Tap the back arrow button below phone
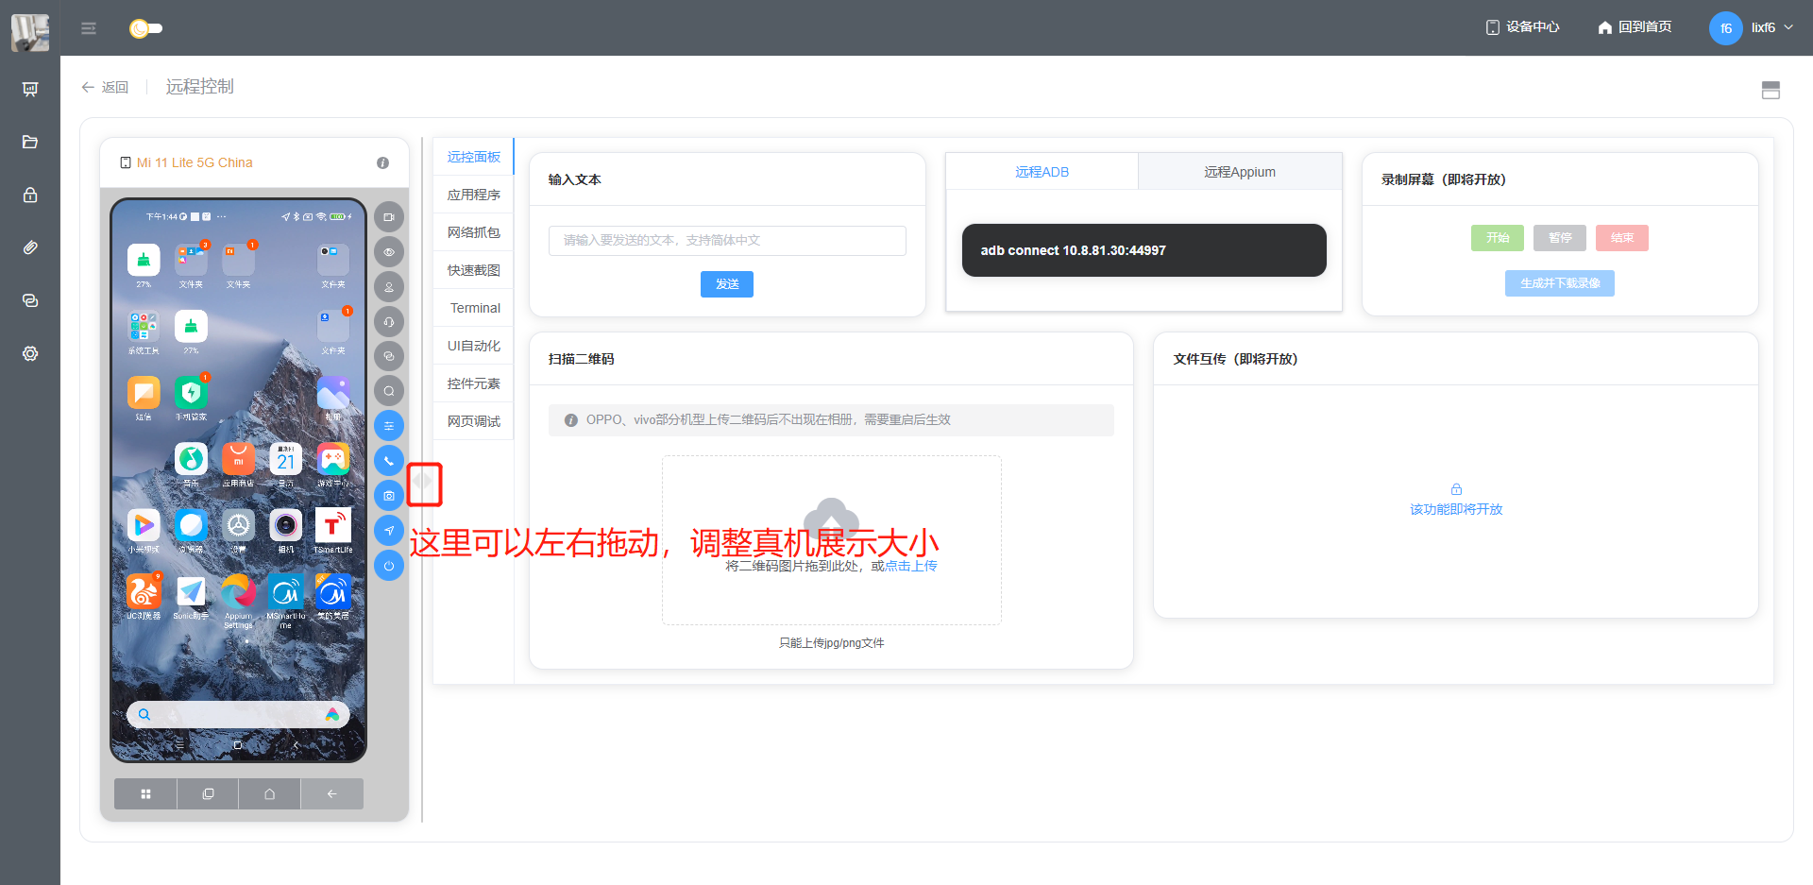The width and height of the screenshot is (1813, 885). [331, 794]
